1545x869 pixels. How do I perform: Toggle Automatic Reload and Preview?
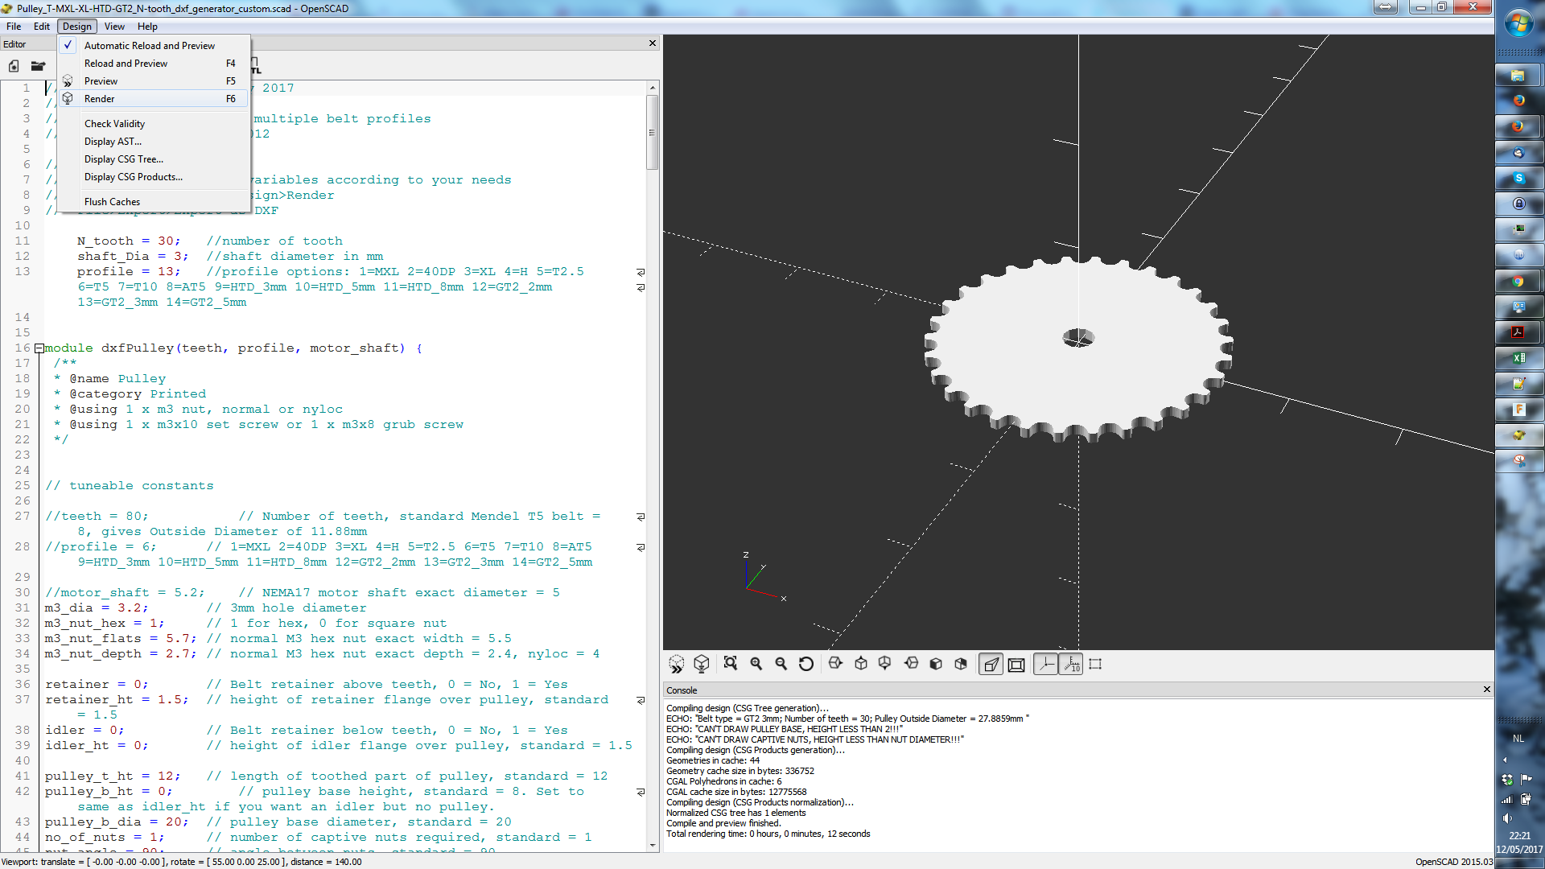click(x=153, y=46)
